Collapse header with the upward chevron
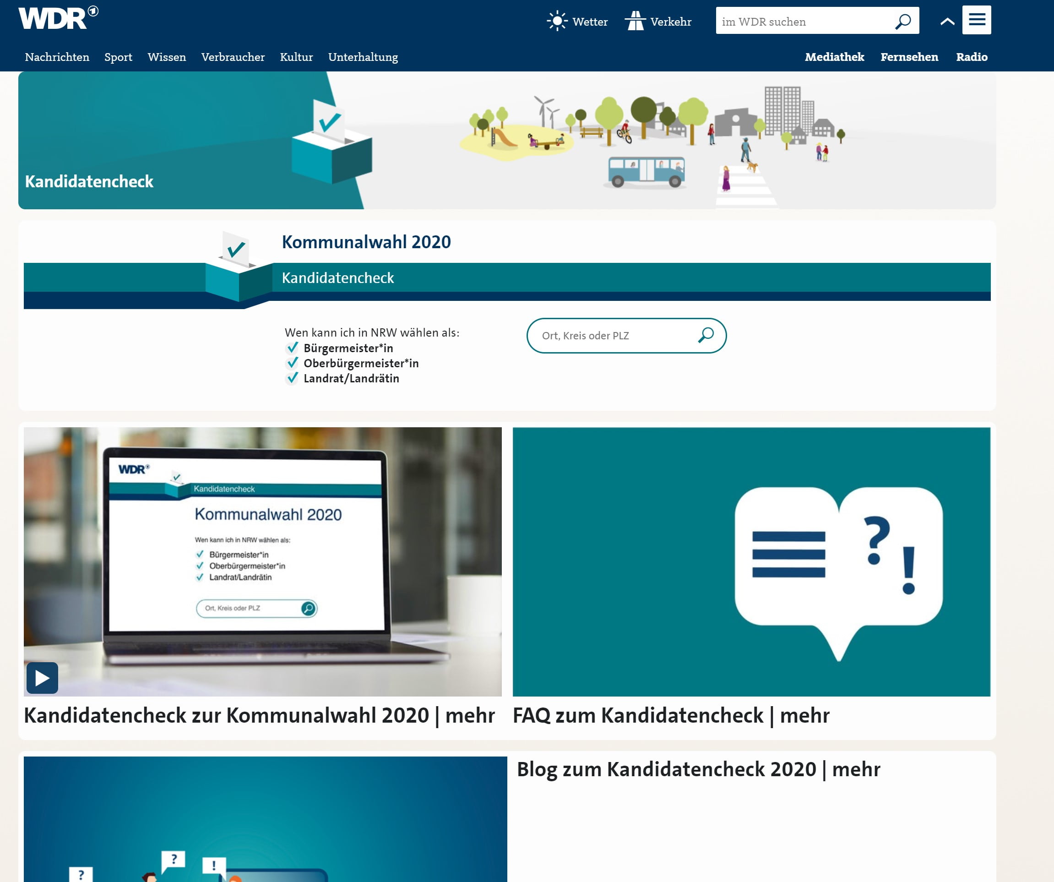 click(x=947, y=21)
